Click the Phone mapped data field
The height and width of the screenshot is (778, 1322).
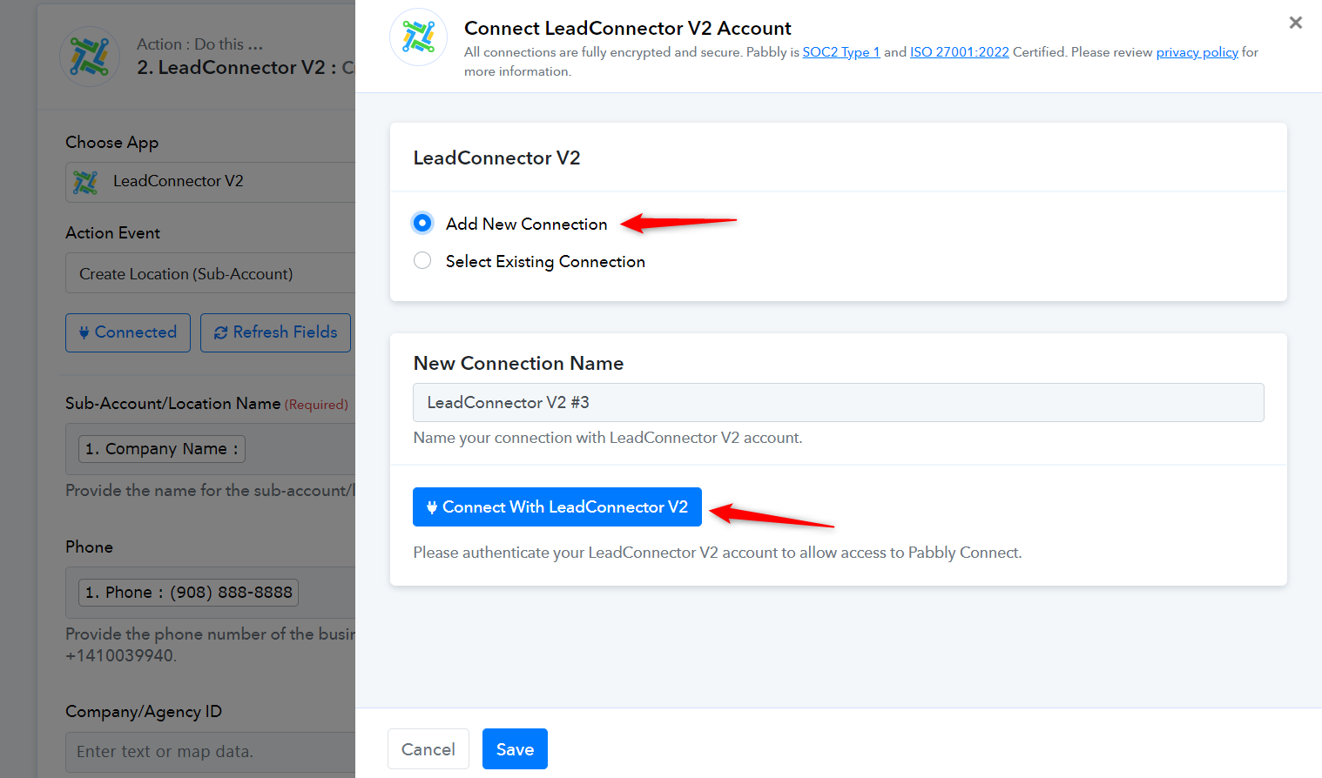click(x=211, y=593)
